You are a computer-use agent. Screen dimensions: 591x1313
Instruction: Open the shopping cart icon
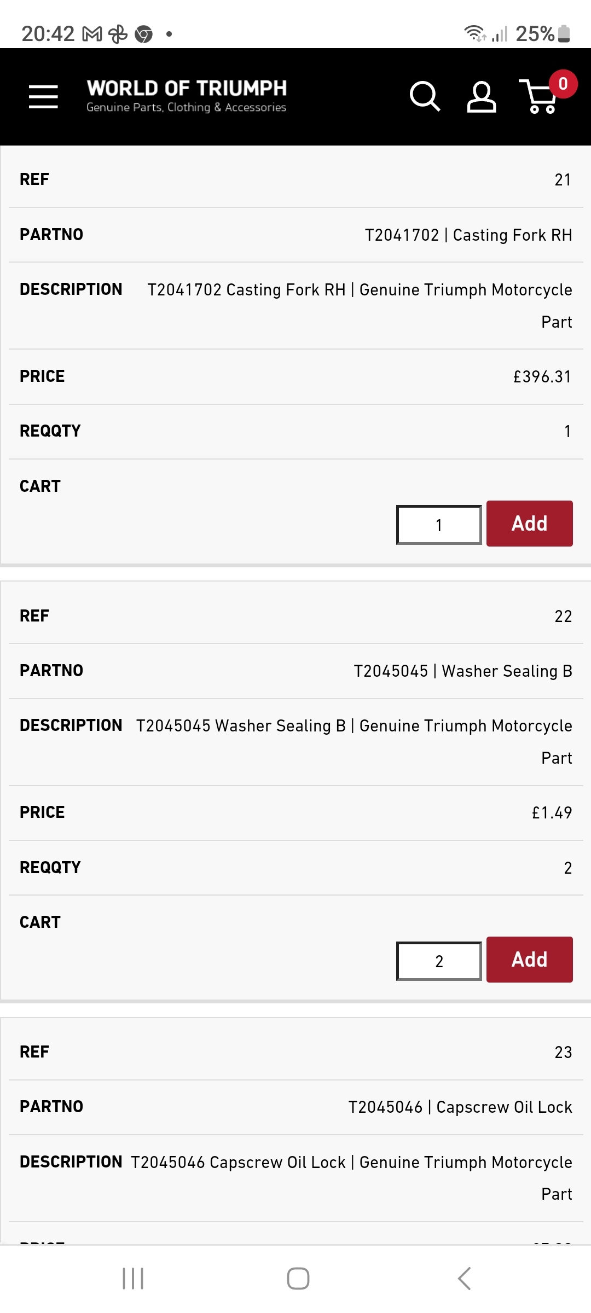coord(540,98)
